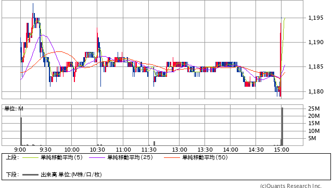
Task: Click the 14:00 time label
Action: (x=231, y=150)
